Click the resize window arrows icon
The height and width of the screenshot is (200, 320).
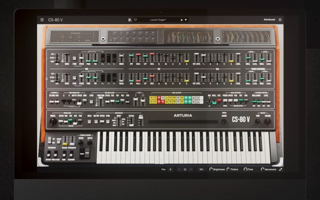point(280,169)
